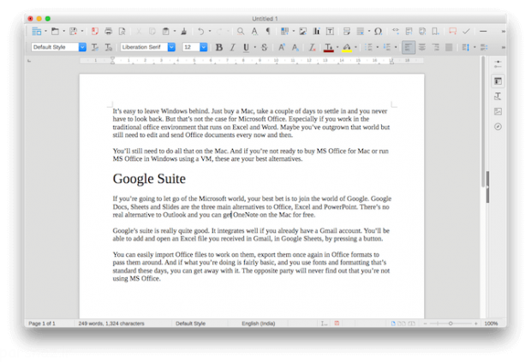Toggle Track Changes checkmark icon
The width and height of the screenshot is (531, 362).
pyautogui.click(x=466, y=32)
